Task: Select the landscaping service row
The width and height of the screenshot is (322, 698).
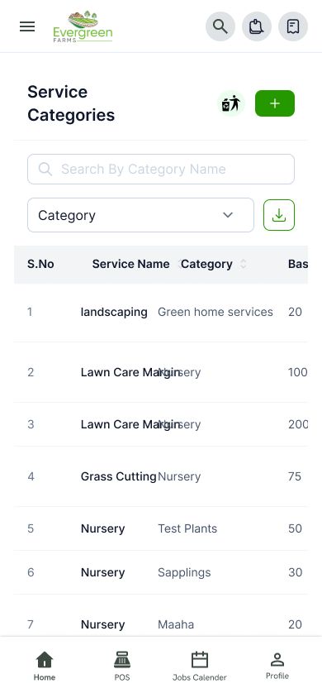Action: (x=161, y=312)
